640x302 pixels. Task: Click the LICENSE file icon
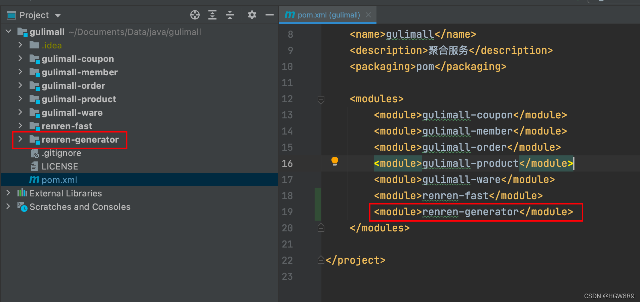click(34, 166)
